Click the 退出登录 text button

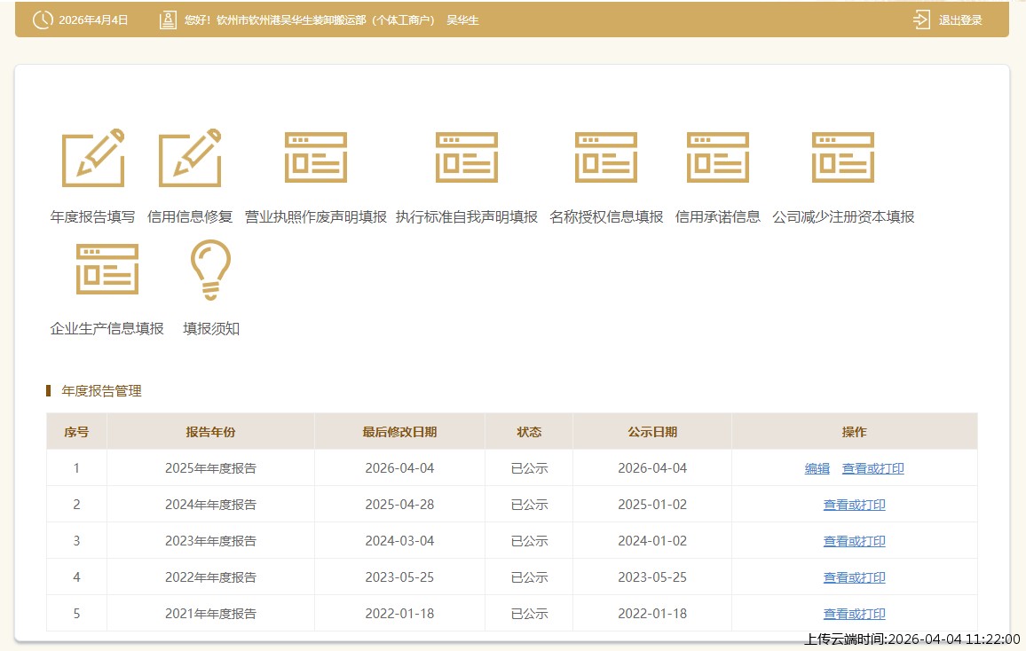click(960, 20)
